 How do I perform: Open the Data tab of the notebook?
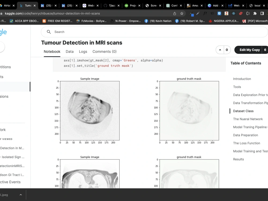tap(70, 52)
